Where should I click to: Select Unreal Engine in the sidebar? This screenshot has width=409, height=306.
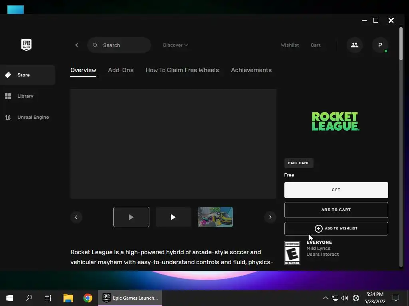pyautogui.click(x=28, y=117)
